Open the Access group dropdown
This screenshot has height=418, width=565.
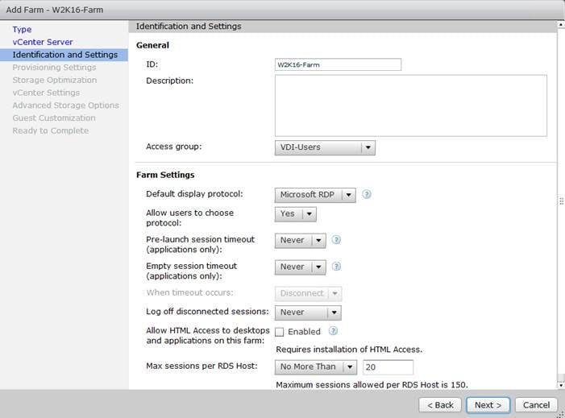click(325, 147)
